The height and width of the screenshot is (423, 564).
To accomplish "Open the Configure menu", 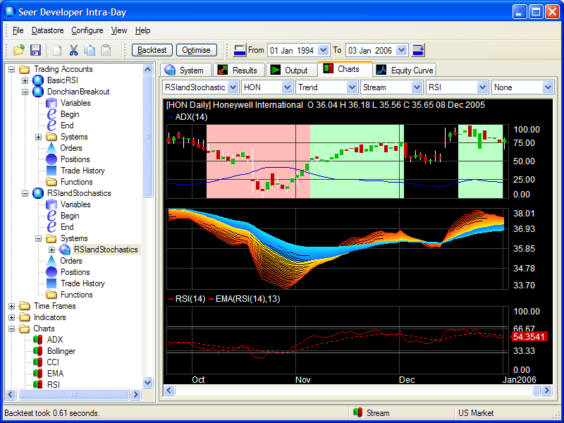I will (x=87, y=30).
